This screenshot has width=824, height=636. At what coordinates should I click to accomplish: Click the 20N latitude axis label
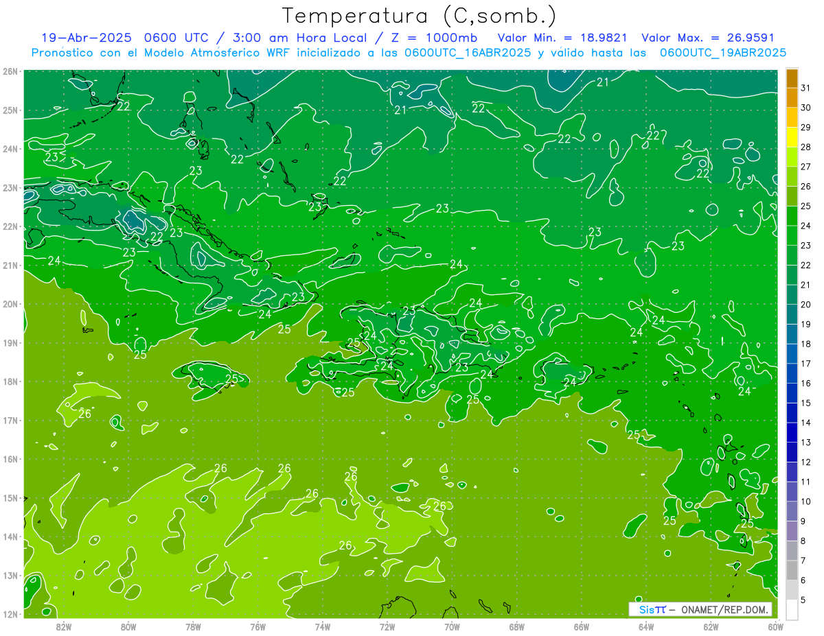(x=10, y=304)
